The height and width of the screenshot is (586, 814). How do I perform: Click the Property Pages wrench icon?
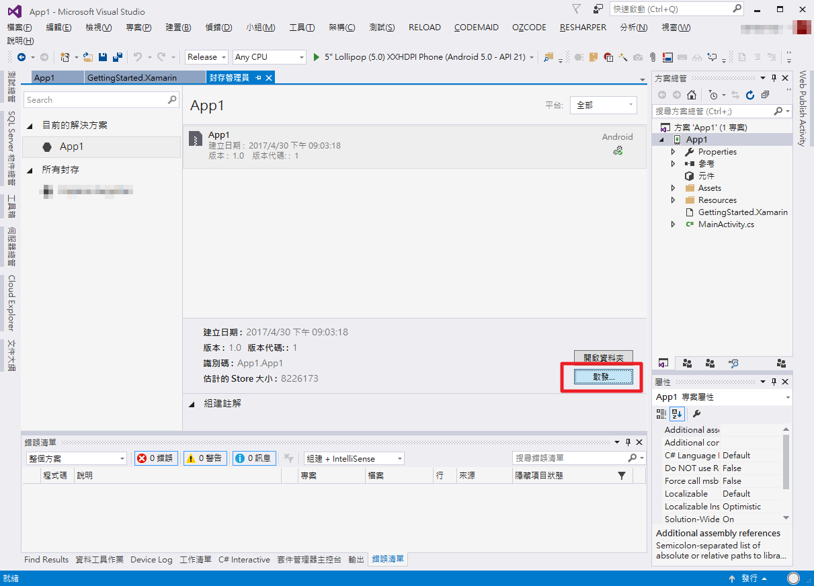696,414
